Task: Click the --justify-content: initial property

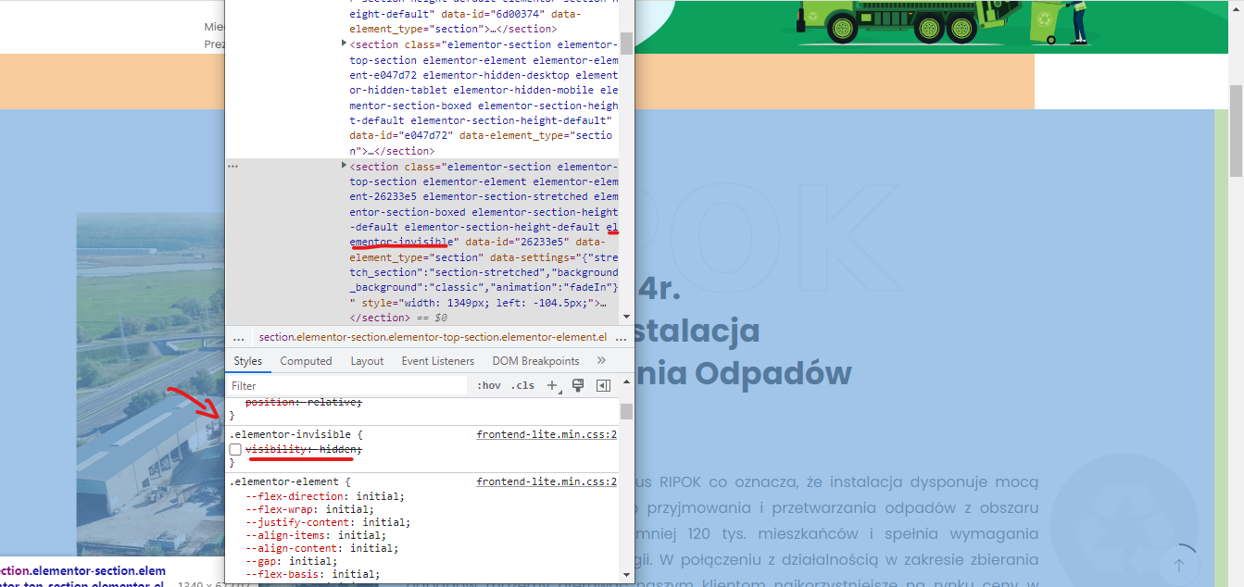Action: point(328,522)
